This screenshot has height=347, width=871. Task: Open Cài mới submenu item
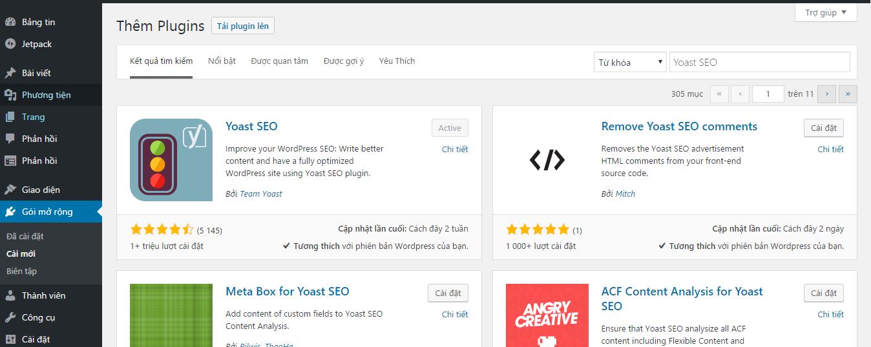(21, 253)
